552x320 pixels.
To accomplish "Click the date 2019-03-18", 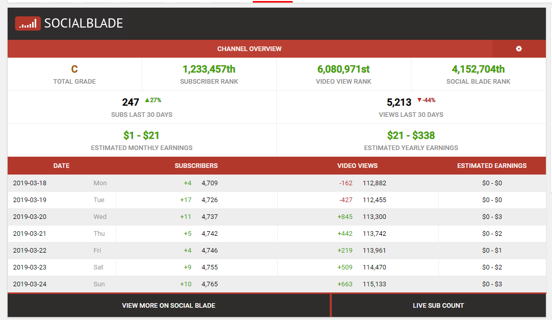I will (30, 183).
